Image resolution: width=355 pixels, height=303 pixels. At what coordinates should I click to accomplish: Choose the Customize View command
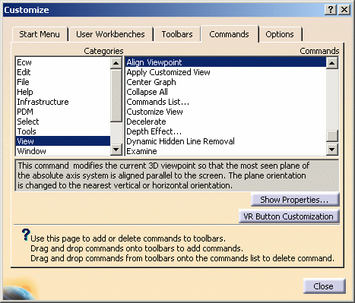pyautogui.click(x=226, y=112)
